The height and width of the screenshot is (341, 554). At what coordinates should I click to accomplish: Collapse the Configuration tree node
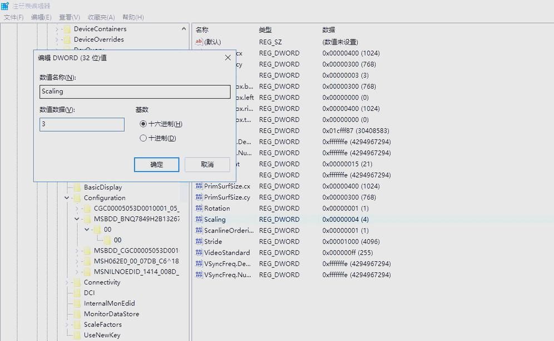[66, 197]
